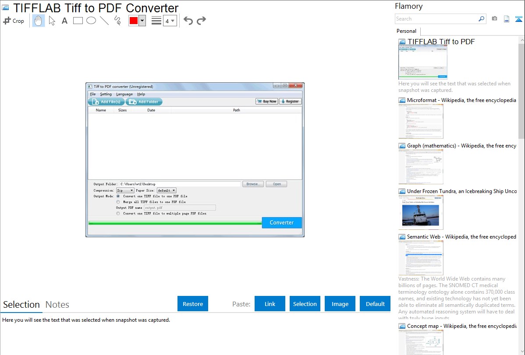Screen dimensions: 525x355
Task: Click the Selection paste button
Action: [x=305, y=304]
